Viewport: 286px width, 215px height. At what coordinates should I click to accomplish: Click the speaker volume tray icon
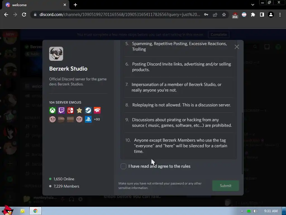coord(255,211)
